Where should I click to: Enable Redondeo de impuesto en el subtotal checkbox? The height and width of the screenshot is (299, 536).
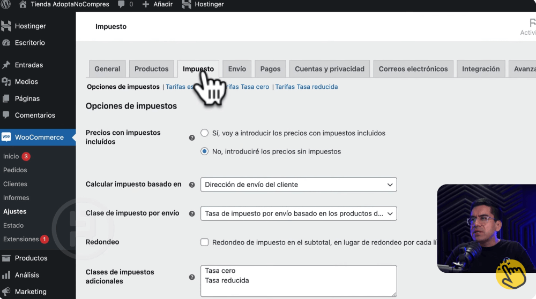(204, 242)
